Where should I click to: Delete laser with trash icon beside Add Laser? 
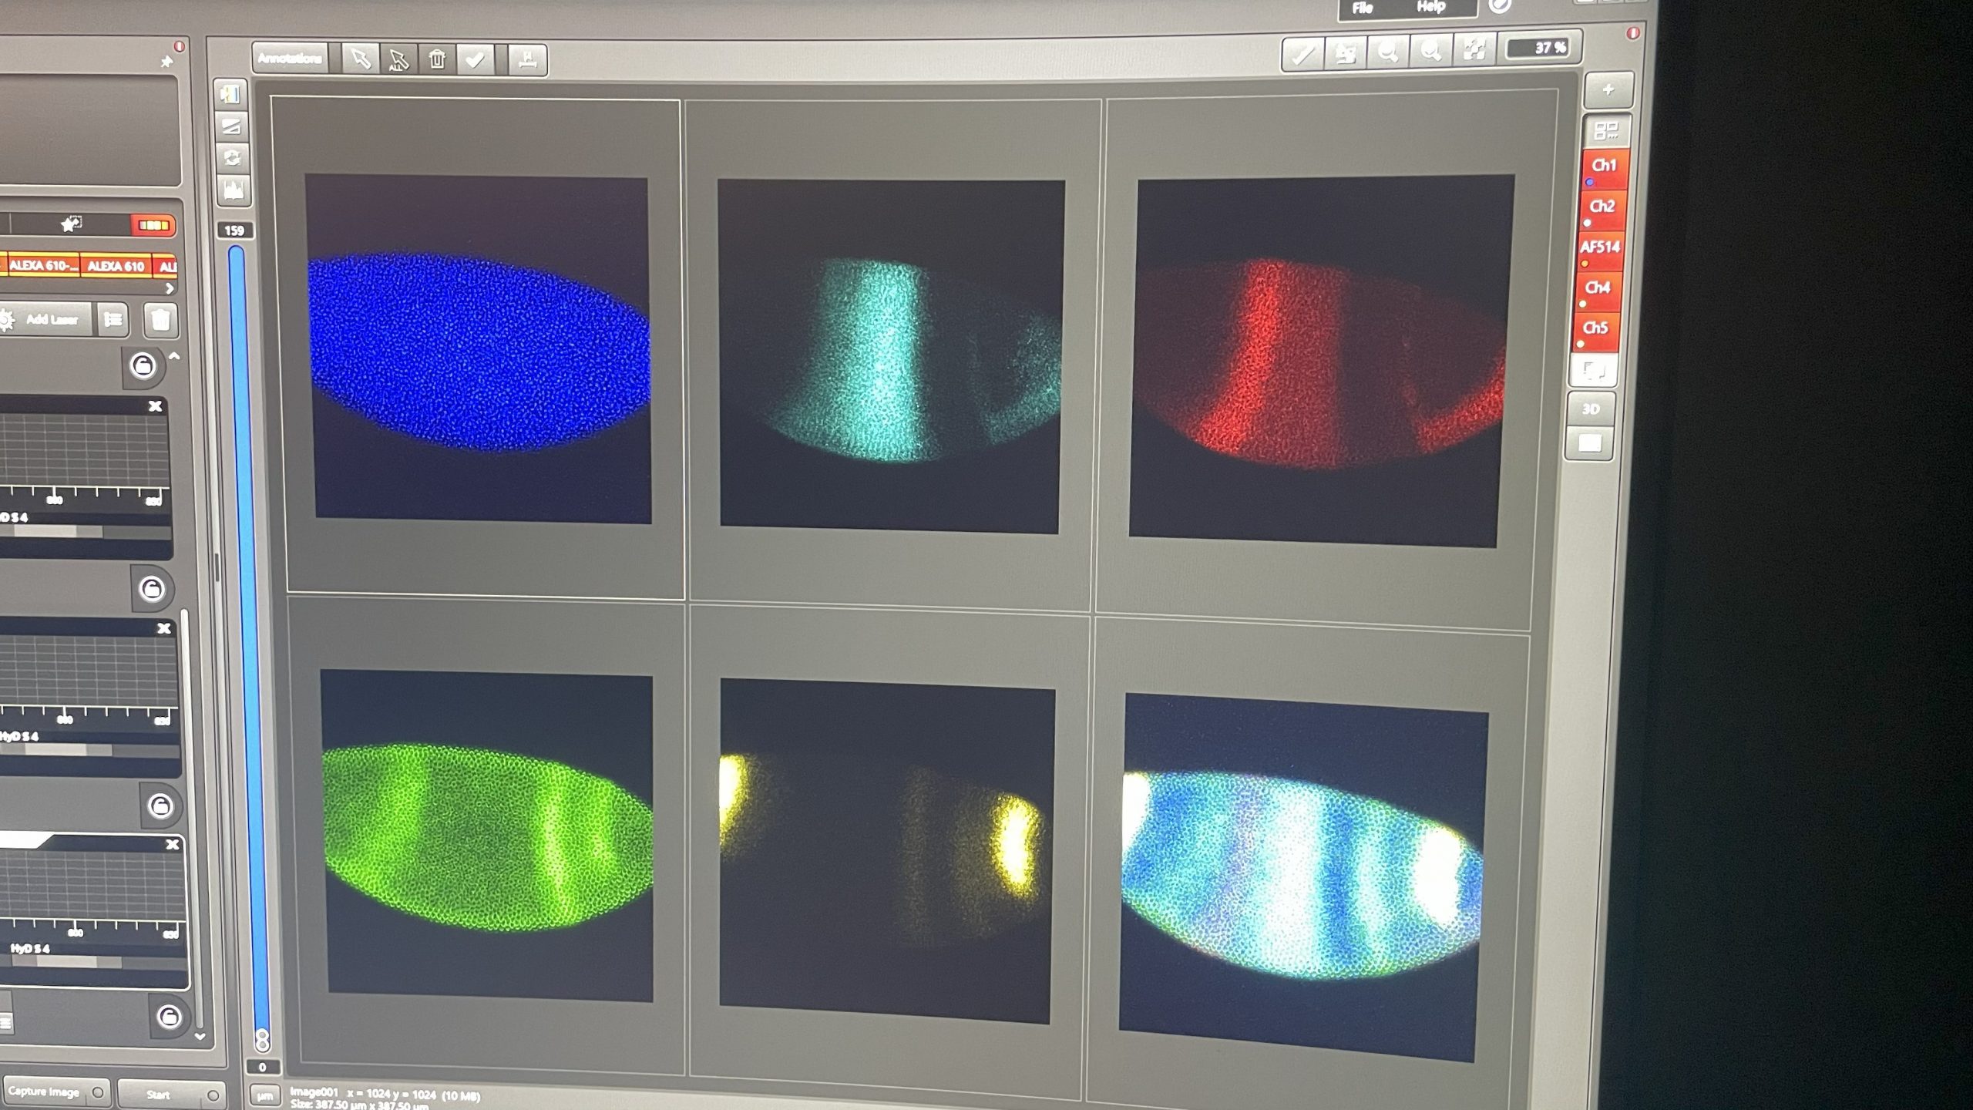click(160, 319)
